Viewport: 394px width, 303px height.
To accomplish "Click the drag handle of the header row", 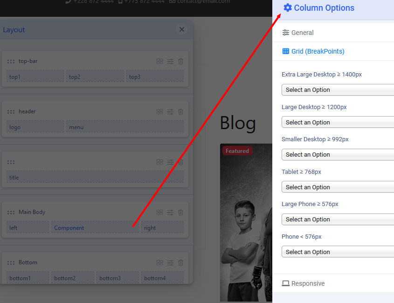I will tap(11, 112).
